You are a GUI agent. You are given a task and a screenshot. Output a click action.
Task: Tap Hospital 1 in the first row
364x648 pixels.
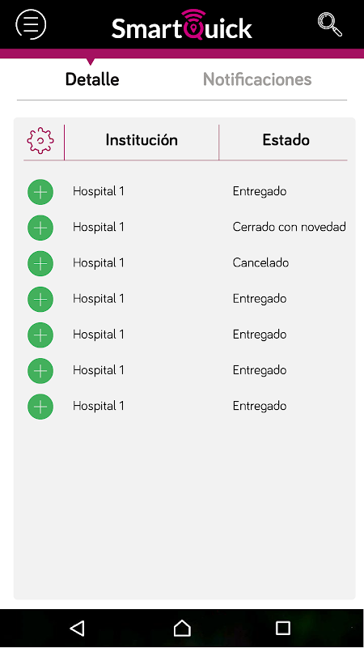point(98,191)
